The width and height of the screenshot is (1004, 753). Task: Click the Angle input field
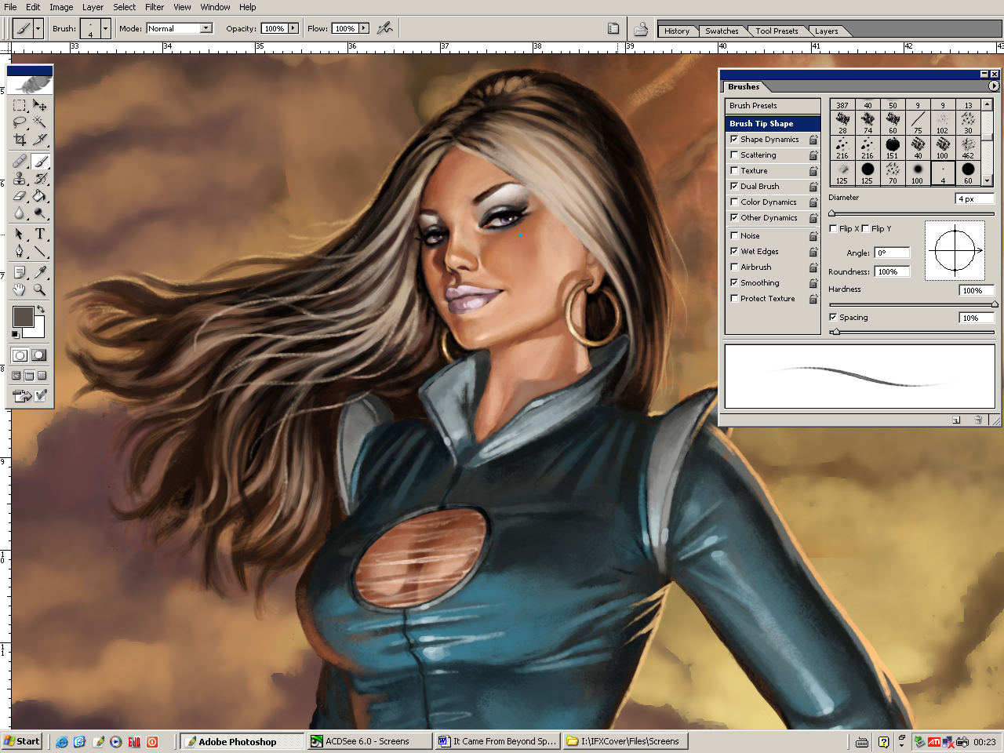893,253
